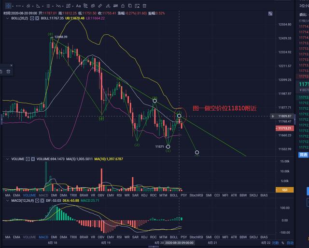Screen dimensions: 309x248
Task: Select the freehand brush tool
Action: (108, 6)
